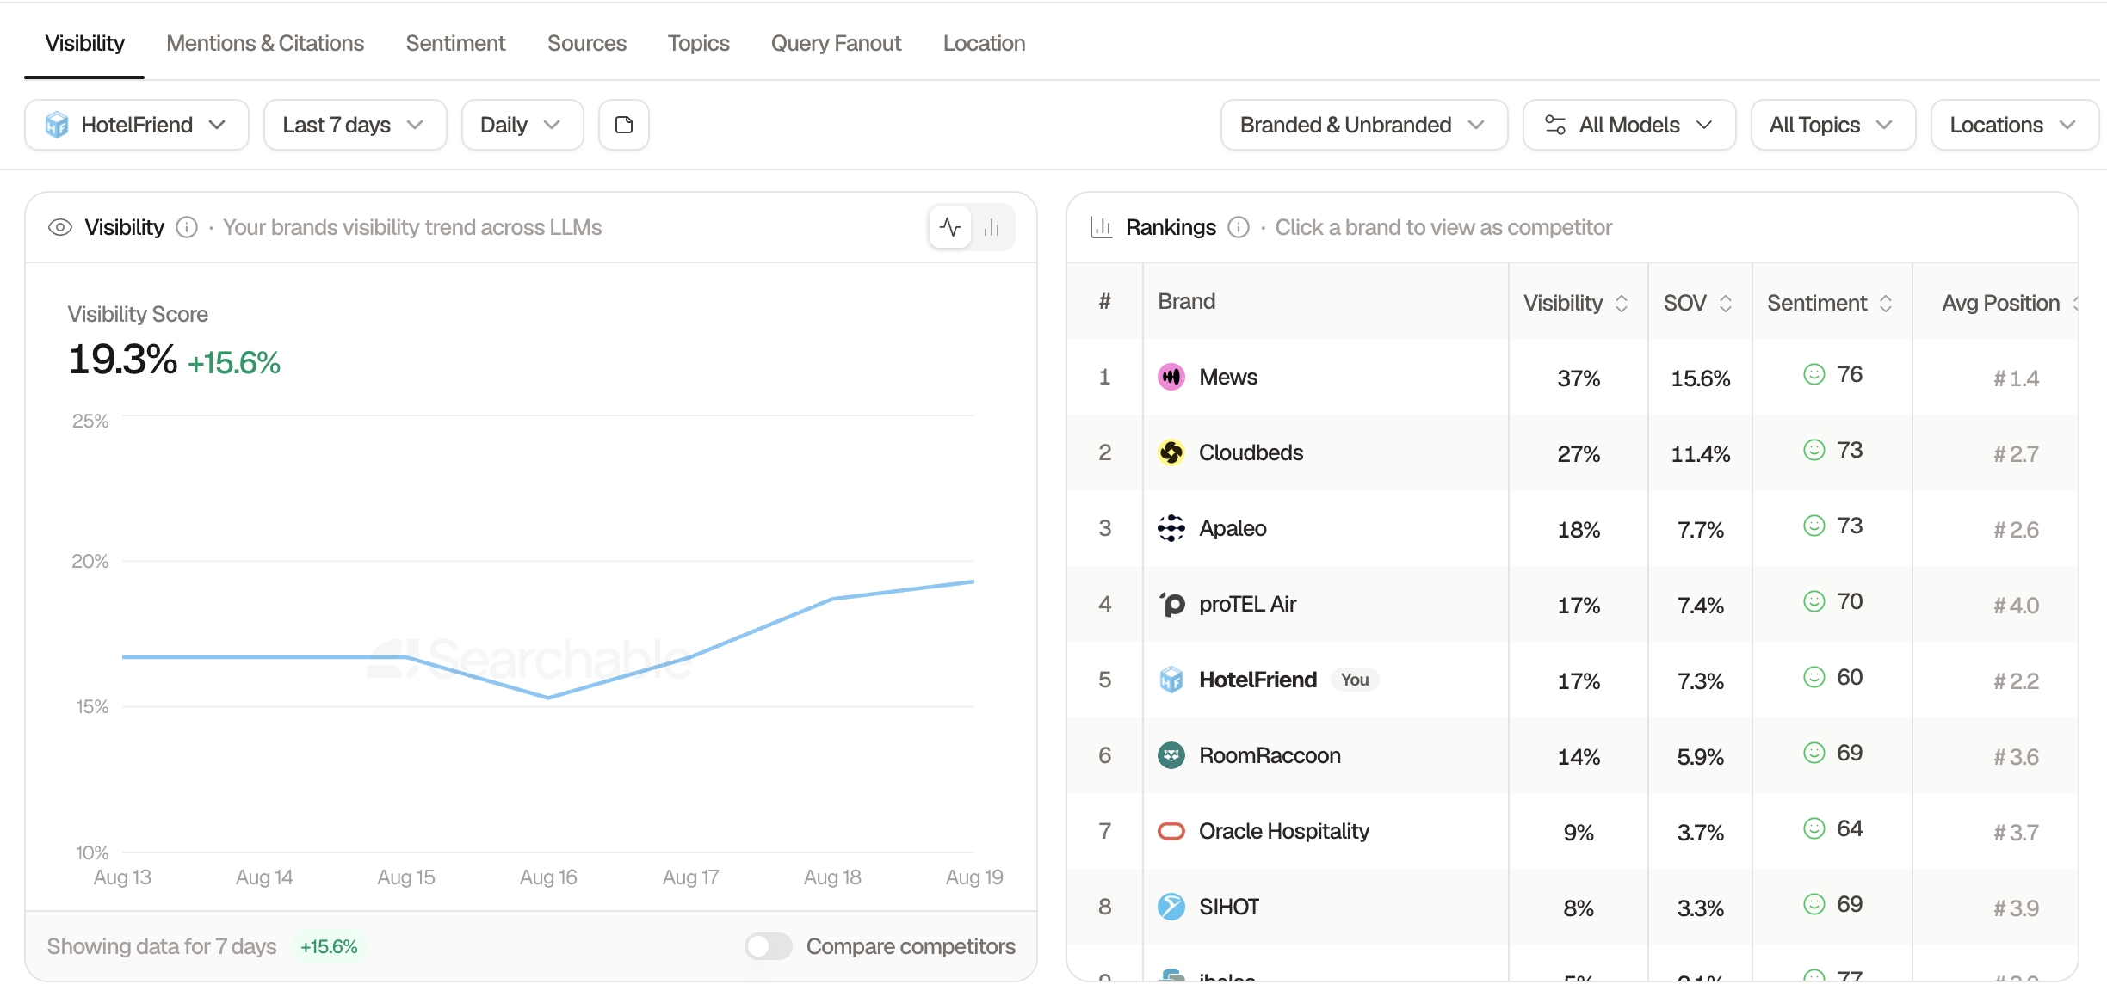
Task: Click the HotelFriend cube icon in filter dropdown
Action: (57, 125)
